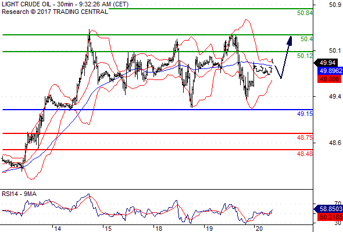Click date label 19 on time axis

209,229
